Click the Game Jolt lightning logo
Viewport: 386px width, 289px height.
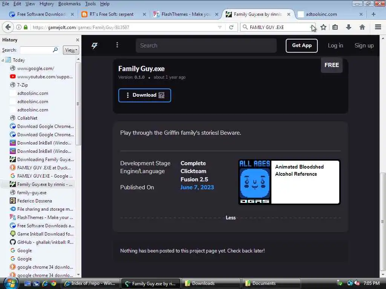pos(95,46)
